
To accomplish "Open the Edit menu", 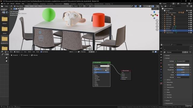I will click(x=8, y=4).
